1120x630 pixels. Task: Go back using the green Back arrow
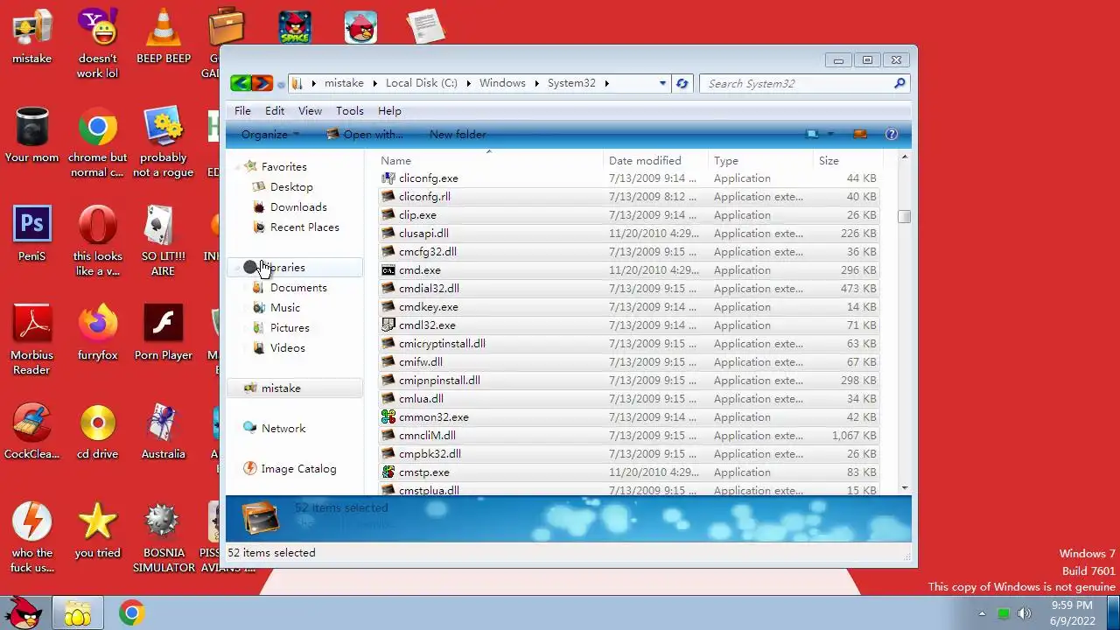tap(241, 83)
